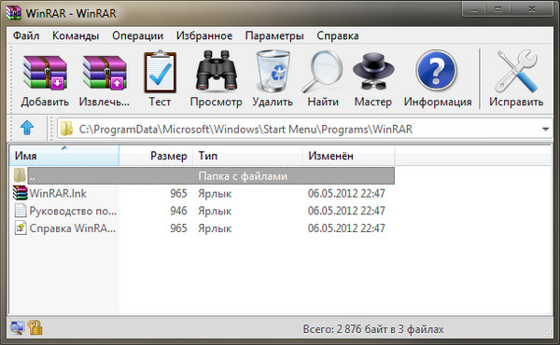The image size is (560, 345).
Task: Open the Операции menu
Action: [137, 35]
